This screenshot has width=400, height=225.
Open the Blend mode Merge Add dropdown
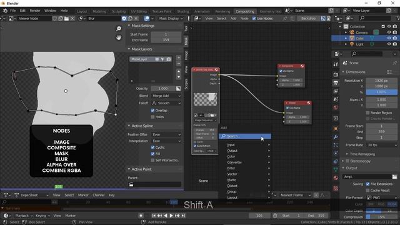[x=166, y=96]
